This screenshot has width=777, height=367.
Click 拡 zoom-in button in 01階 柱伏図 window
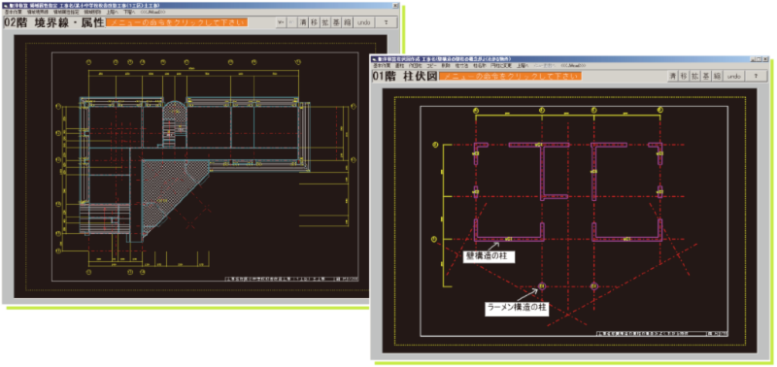[x=694, y=77]
